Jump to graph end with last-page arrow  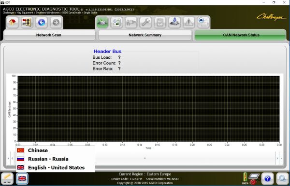coord(281,159)
